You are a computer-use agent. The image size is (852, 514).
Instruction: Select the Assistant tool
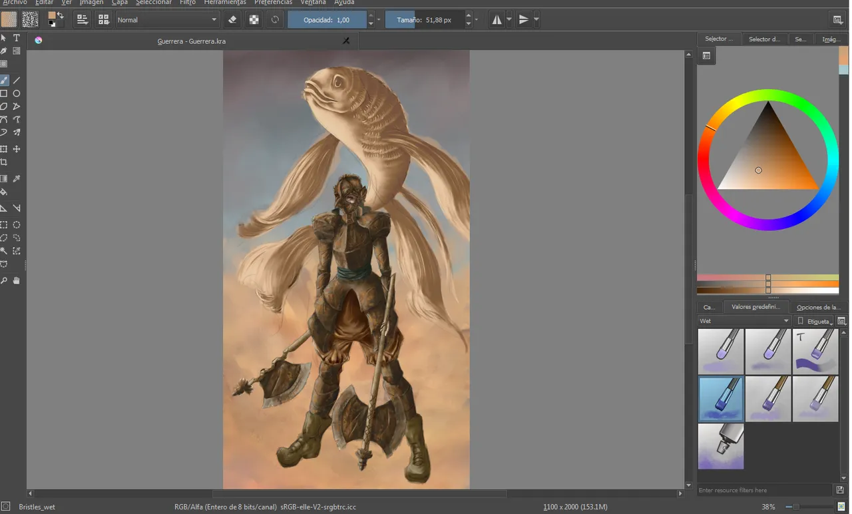pos(4,208)
